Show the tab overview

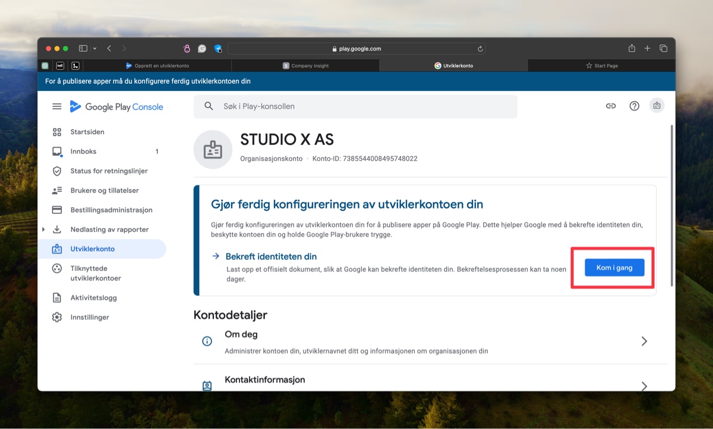[x=663, y=48]
